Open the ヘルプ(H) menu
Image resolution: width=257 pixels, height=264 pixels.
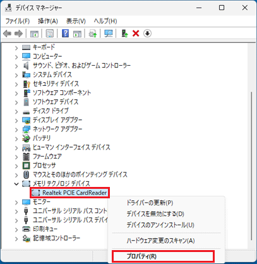click(105, 21)
